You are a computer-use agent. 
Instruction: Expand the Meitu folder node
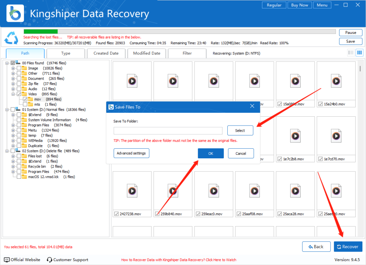pyautogui.click(x=13, y=130)
